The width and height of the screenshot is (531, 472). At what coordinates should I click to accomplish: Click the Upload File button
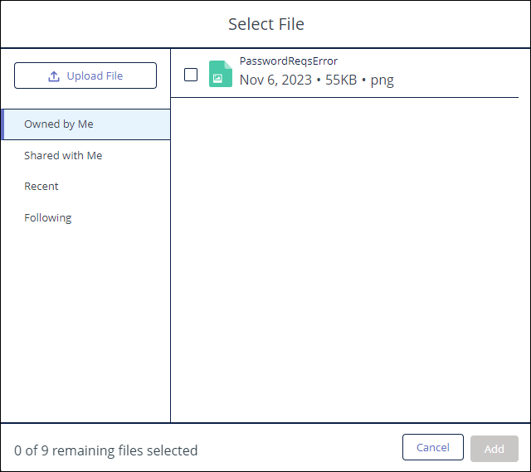click(x=85, y=75)
